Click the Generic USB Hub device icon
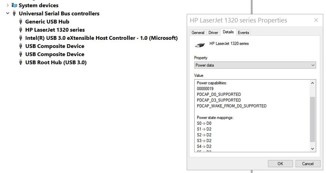This screenshot has height=173, width=326. pyautogui.click(x=21, y=22)
